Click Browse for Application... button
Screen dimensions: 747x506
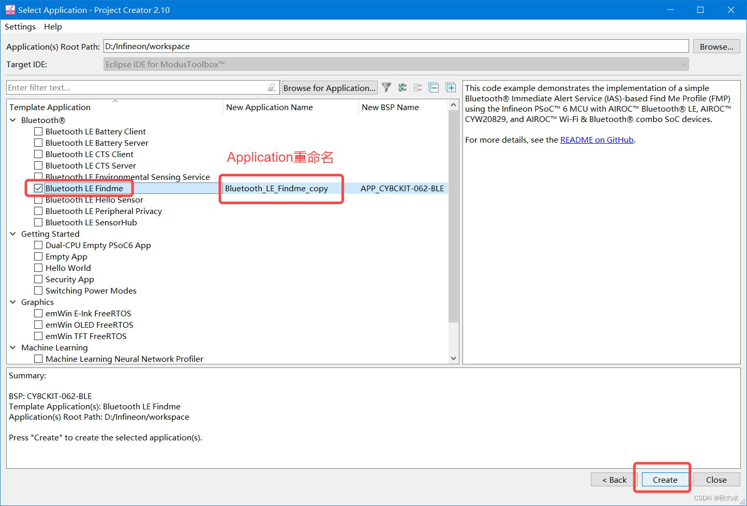(x=330, y=88)
